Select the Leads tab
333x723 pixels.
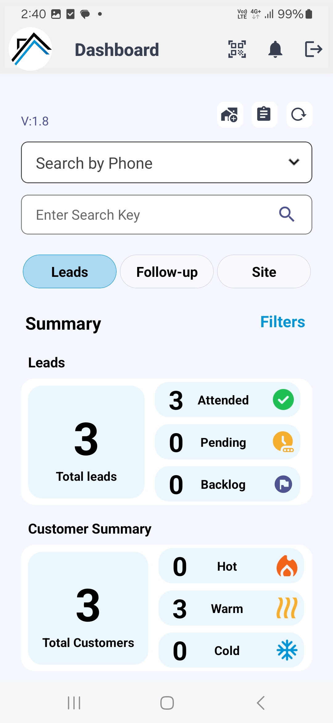pyautogui.click(x=70, y=272)
